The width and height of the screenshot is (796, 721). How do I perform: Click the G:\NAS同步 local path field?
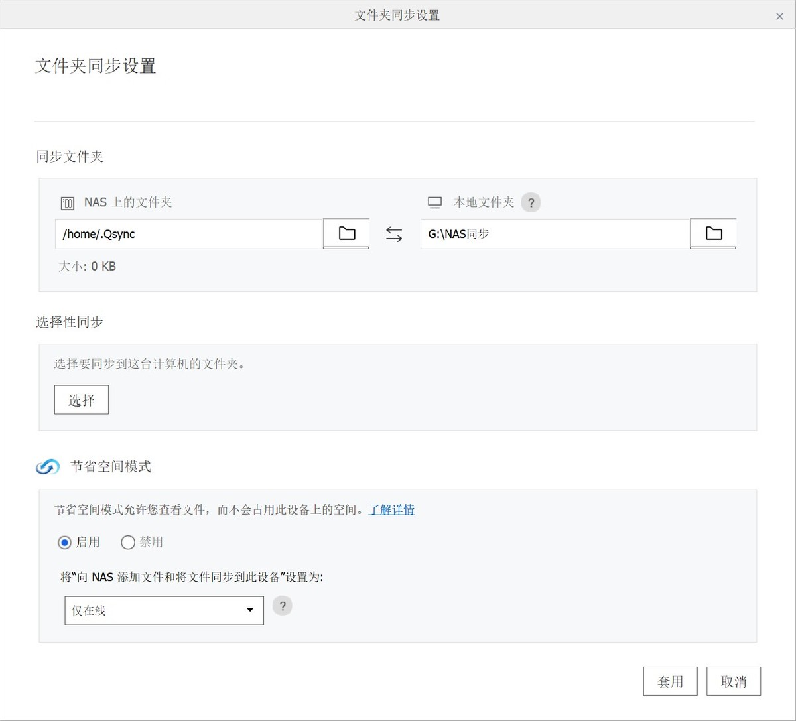coord(555,234)
